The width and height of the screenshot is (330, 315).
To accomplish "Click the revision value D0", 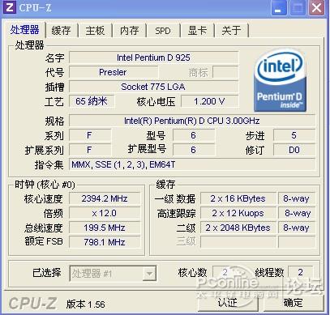I will (x=294, y=150).
